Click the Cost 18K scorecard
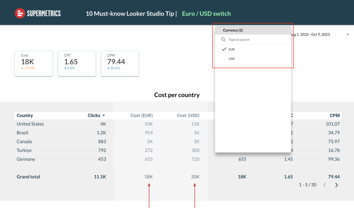354x208 pixels. click(34, 64)
